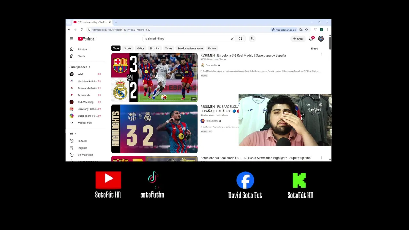Open more options for the first RESUMEN video

(x=321, y=55)
